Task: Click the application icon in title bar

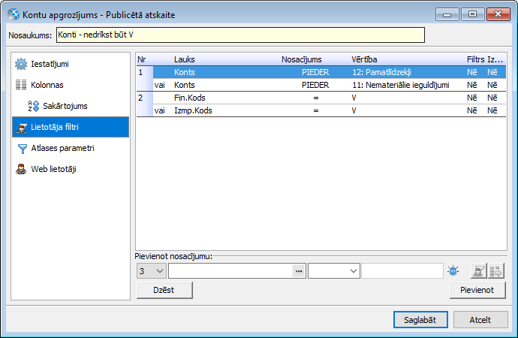Action: 14,14
